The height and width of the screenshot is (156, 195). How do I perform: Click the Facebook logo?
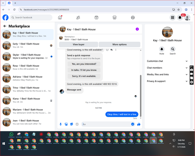coord(5,18)
